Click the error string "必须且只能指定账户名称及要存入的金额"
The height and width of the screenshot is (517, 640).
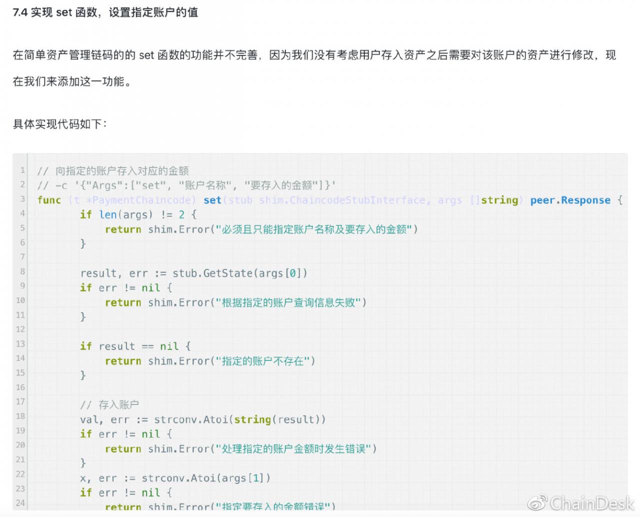(x=316, y=229)
